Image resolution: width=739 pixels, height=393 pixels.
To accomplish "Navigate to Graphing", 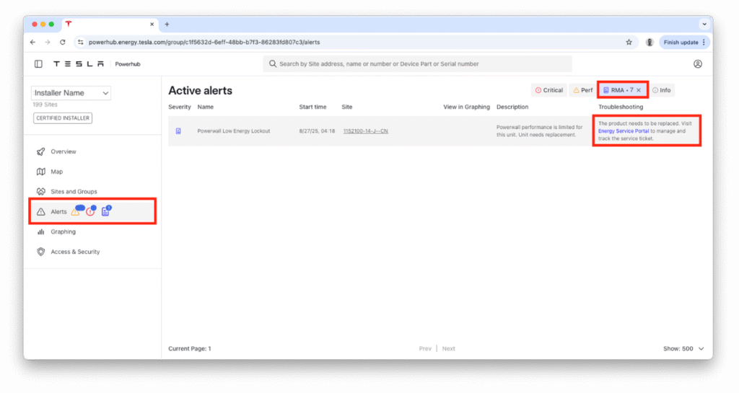I will [x=64, y=231].
